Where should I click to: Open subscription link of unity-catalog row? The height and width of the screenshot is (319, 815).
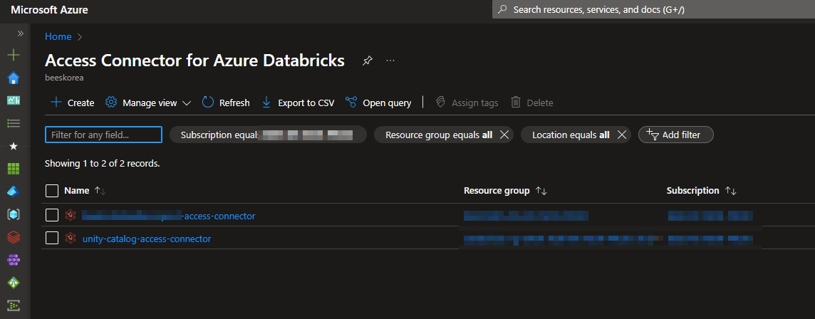pos(710,239)
